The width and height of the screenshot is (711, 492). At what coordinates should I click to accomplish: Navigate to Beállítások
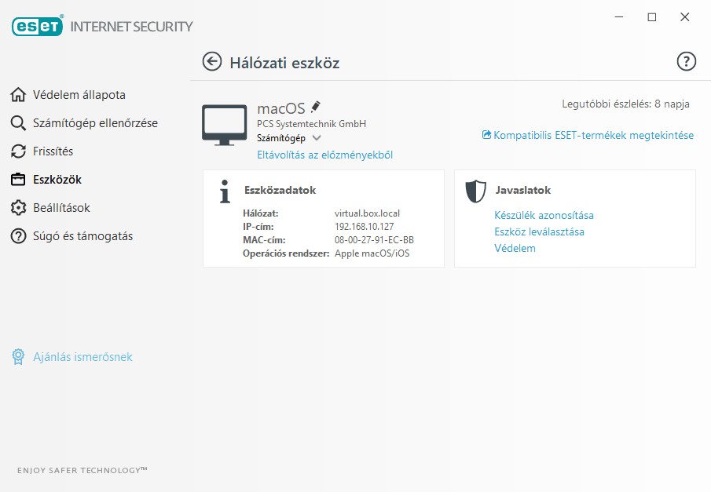61,207
